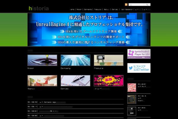The image size is (178, 119).
Task: Click the Twitter bird icon
Action: 131,68
